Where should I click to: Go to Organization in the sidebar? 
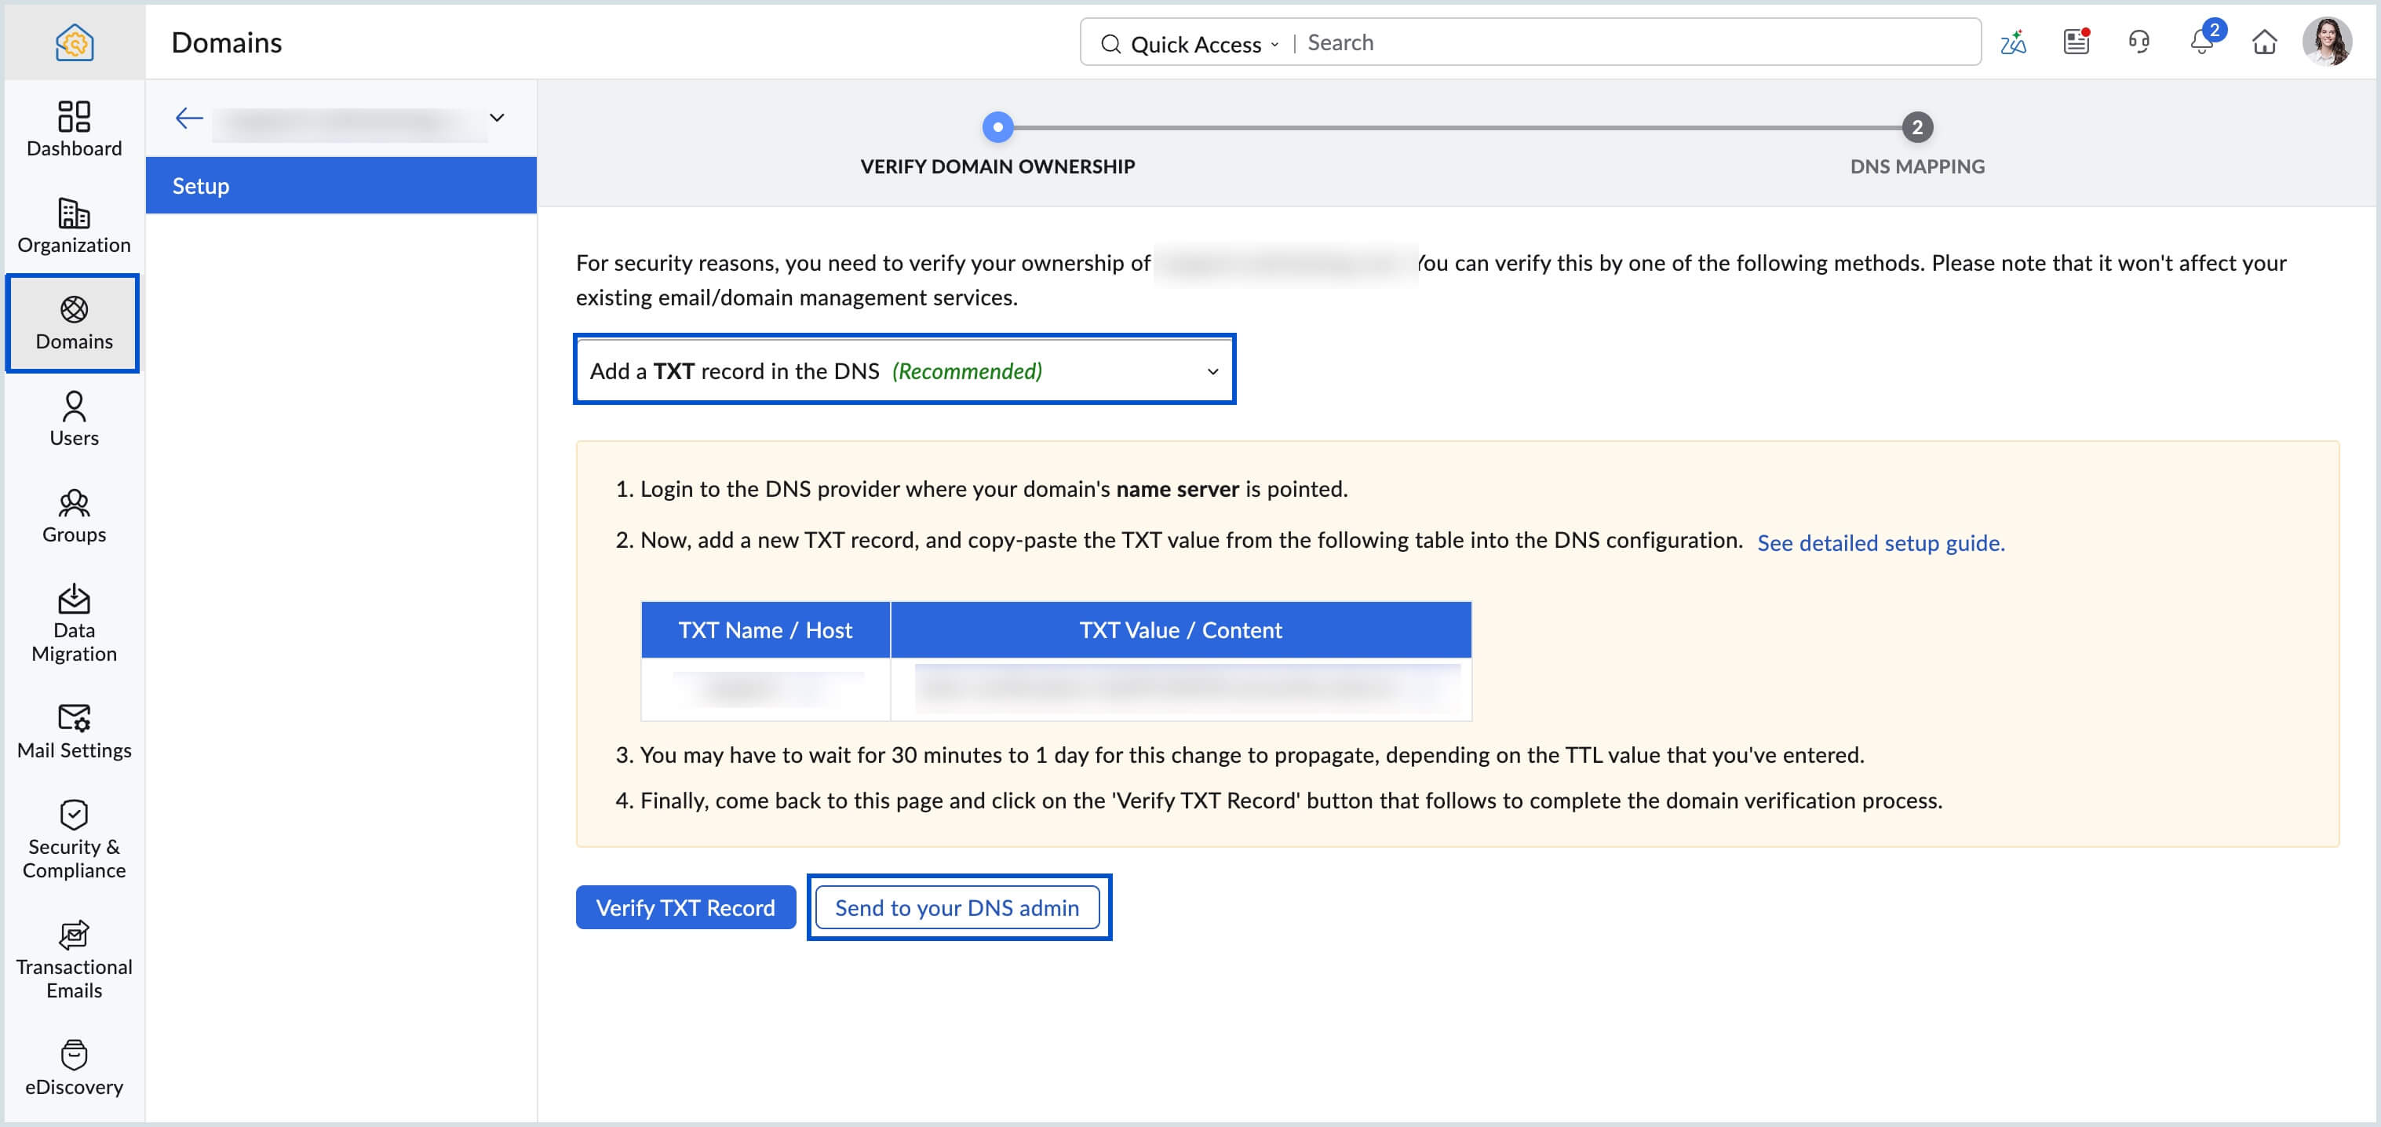(74, 225)
